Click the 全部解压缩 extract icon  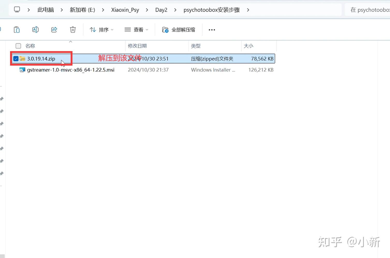(165, 29)
